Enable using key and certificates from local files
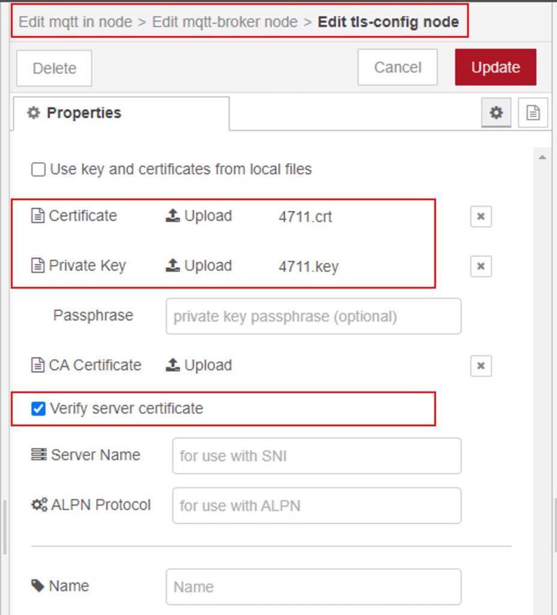 coord(38,169)
